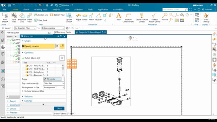217x122 pixels.
Task: Expand the Settings section
Action: 23,101
